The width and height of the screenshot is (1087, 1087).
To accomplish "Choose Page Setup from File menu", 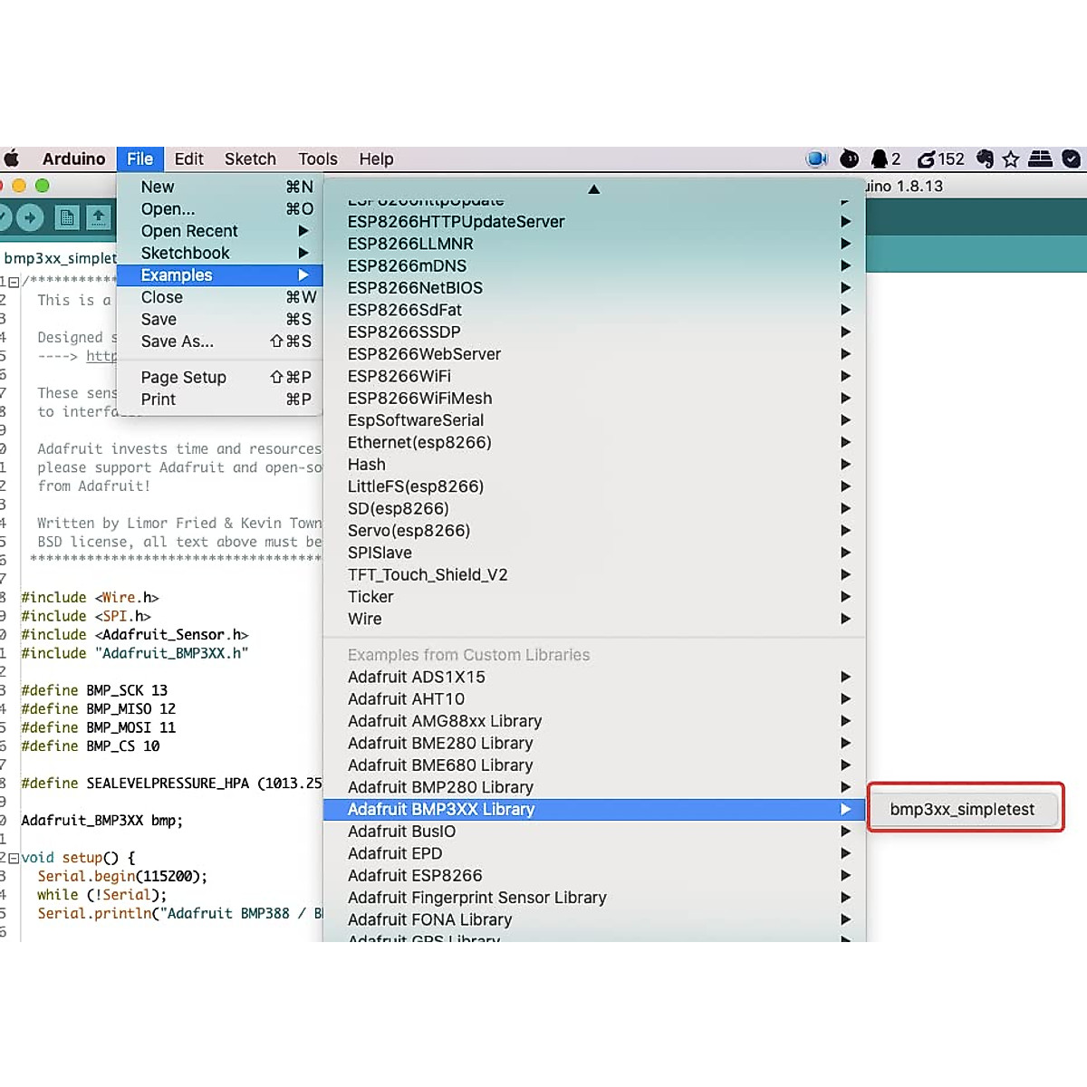I will (x=184, y=378).
